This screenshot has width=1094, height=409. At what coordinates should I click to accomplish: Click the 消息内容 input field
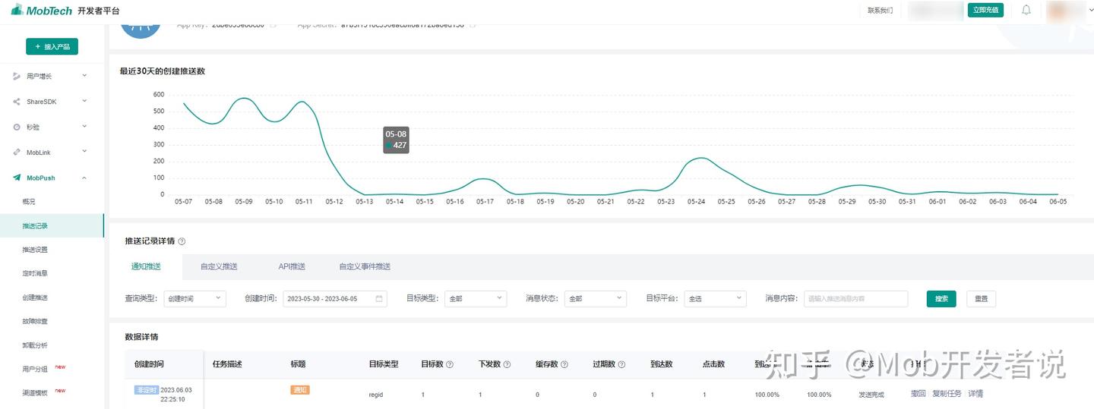coord(855,299)
